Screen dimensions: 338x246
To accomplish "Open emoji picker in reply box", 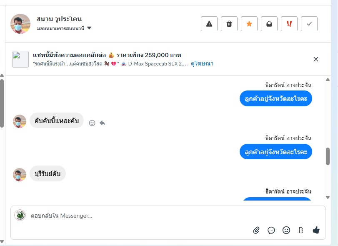I will tap(286, 230).
